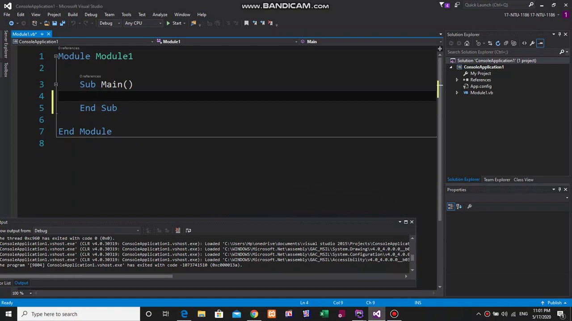Toggle INS insert mode in status bar
The height and width of the screenshot is (321, 572).
tap(418, 303)
